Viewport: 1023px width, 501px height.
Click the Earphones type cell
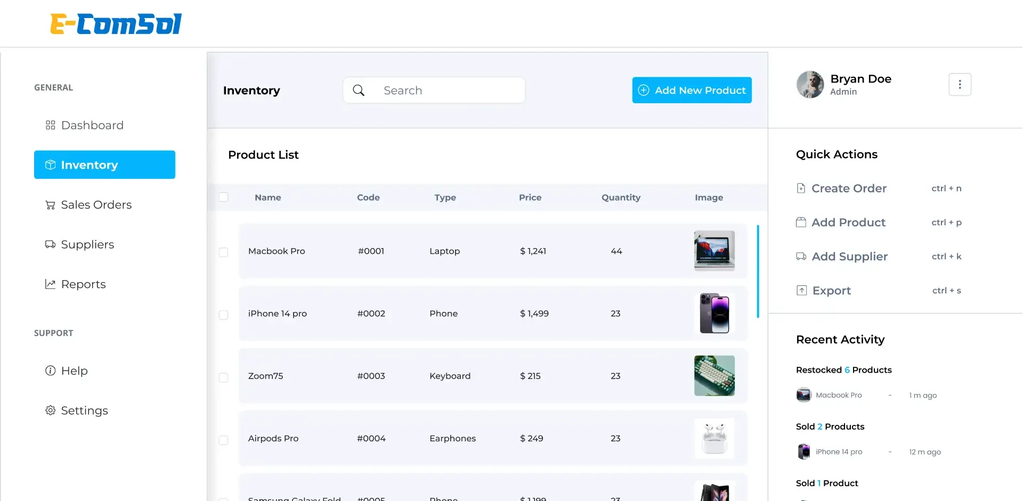[452, 438]
